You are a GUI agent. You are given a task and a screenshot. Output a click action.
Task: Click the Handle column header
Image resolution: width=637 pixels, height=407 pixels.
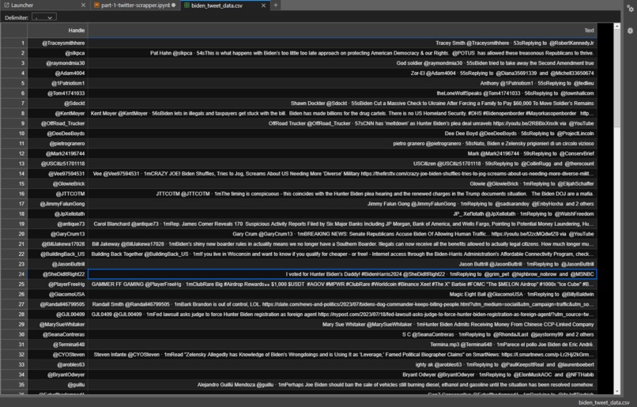pos(58,31)
